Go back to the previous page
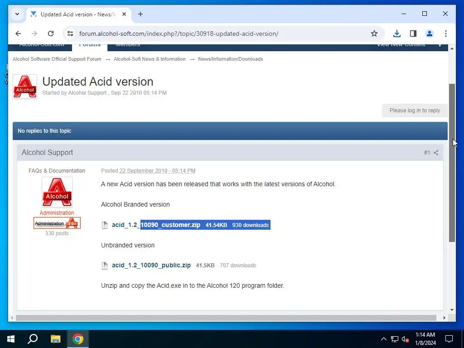The image size is (464, 348). [18, 34]
